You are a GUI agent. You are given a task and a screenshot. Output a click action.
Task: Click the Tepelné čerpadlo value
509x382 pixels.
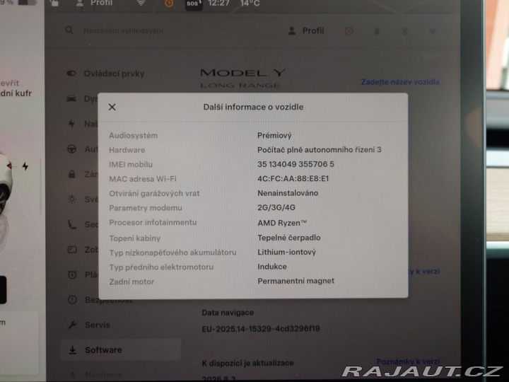(x=289, y=238)
